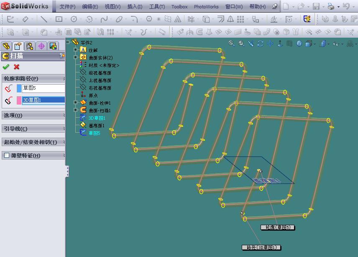This screenshot has height=257, width=358.
Task: Click the Zoom to Area icon
Action: pos(241,43)
